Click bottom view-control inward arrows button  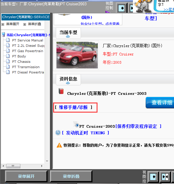click(165, 177)
